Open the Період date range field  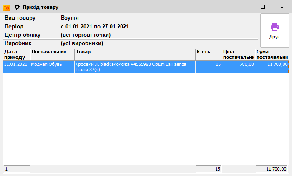[x=95, y=26]
